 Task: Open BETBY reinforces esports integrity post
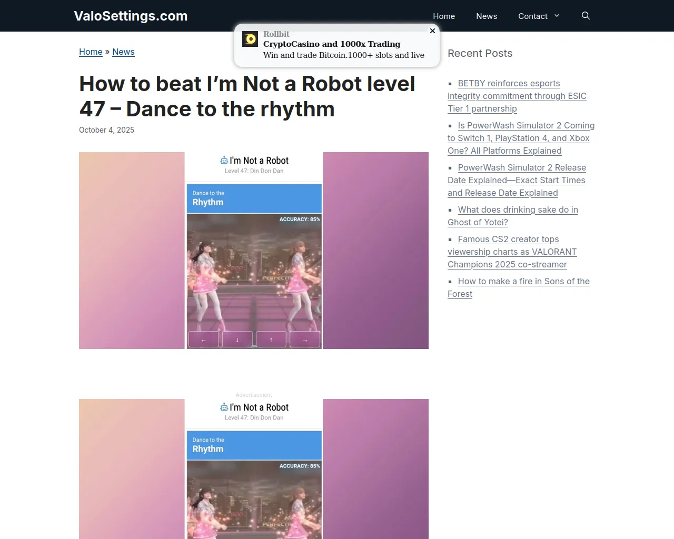517,96
